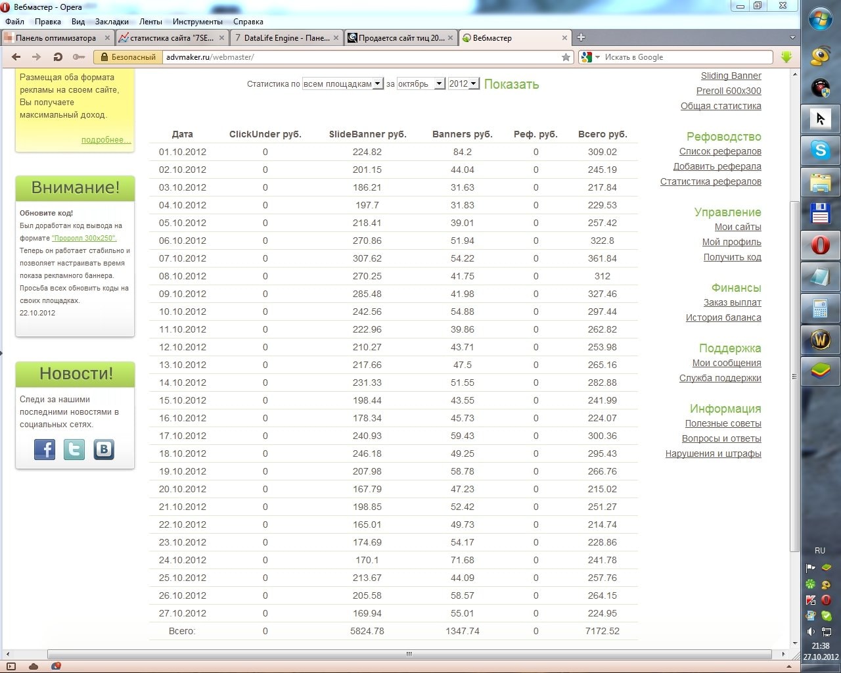Click the VKontakte social icon

point(104,449)
